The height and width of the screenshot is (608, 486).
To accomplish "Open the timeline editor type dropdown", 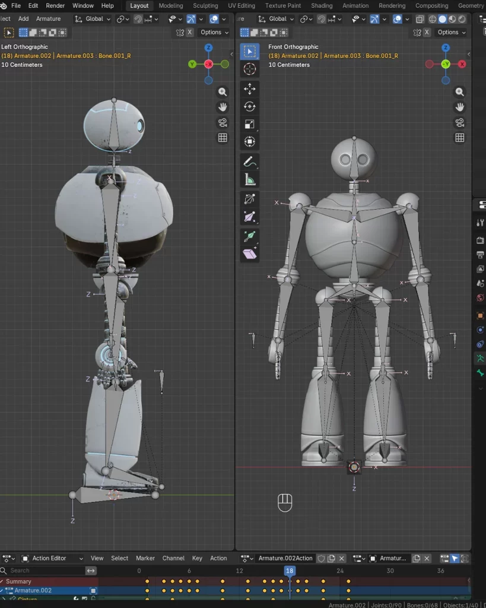I will pyautogui.click(x=8, y=558).
